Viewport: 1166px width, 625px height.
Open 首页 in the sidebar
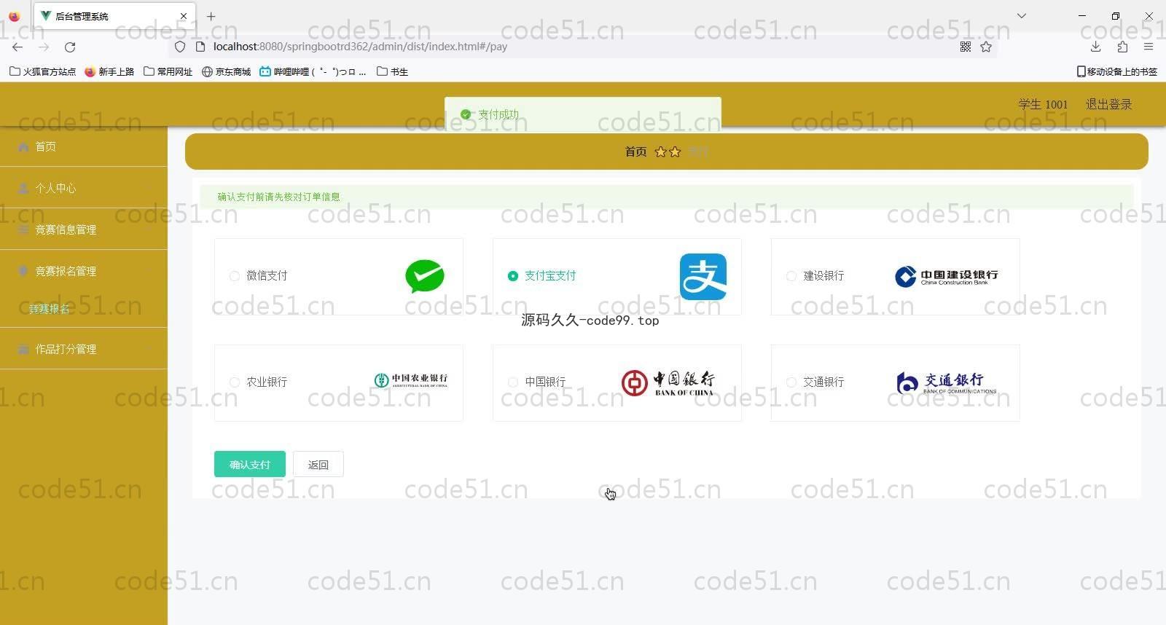pos(84,146)
